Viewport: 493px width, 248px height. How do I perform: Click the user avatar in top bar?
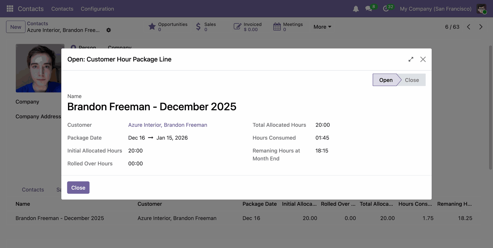[481, 9]
